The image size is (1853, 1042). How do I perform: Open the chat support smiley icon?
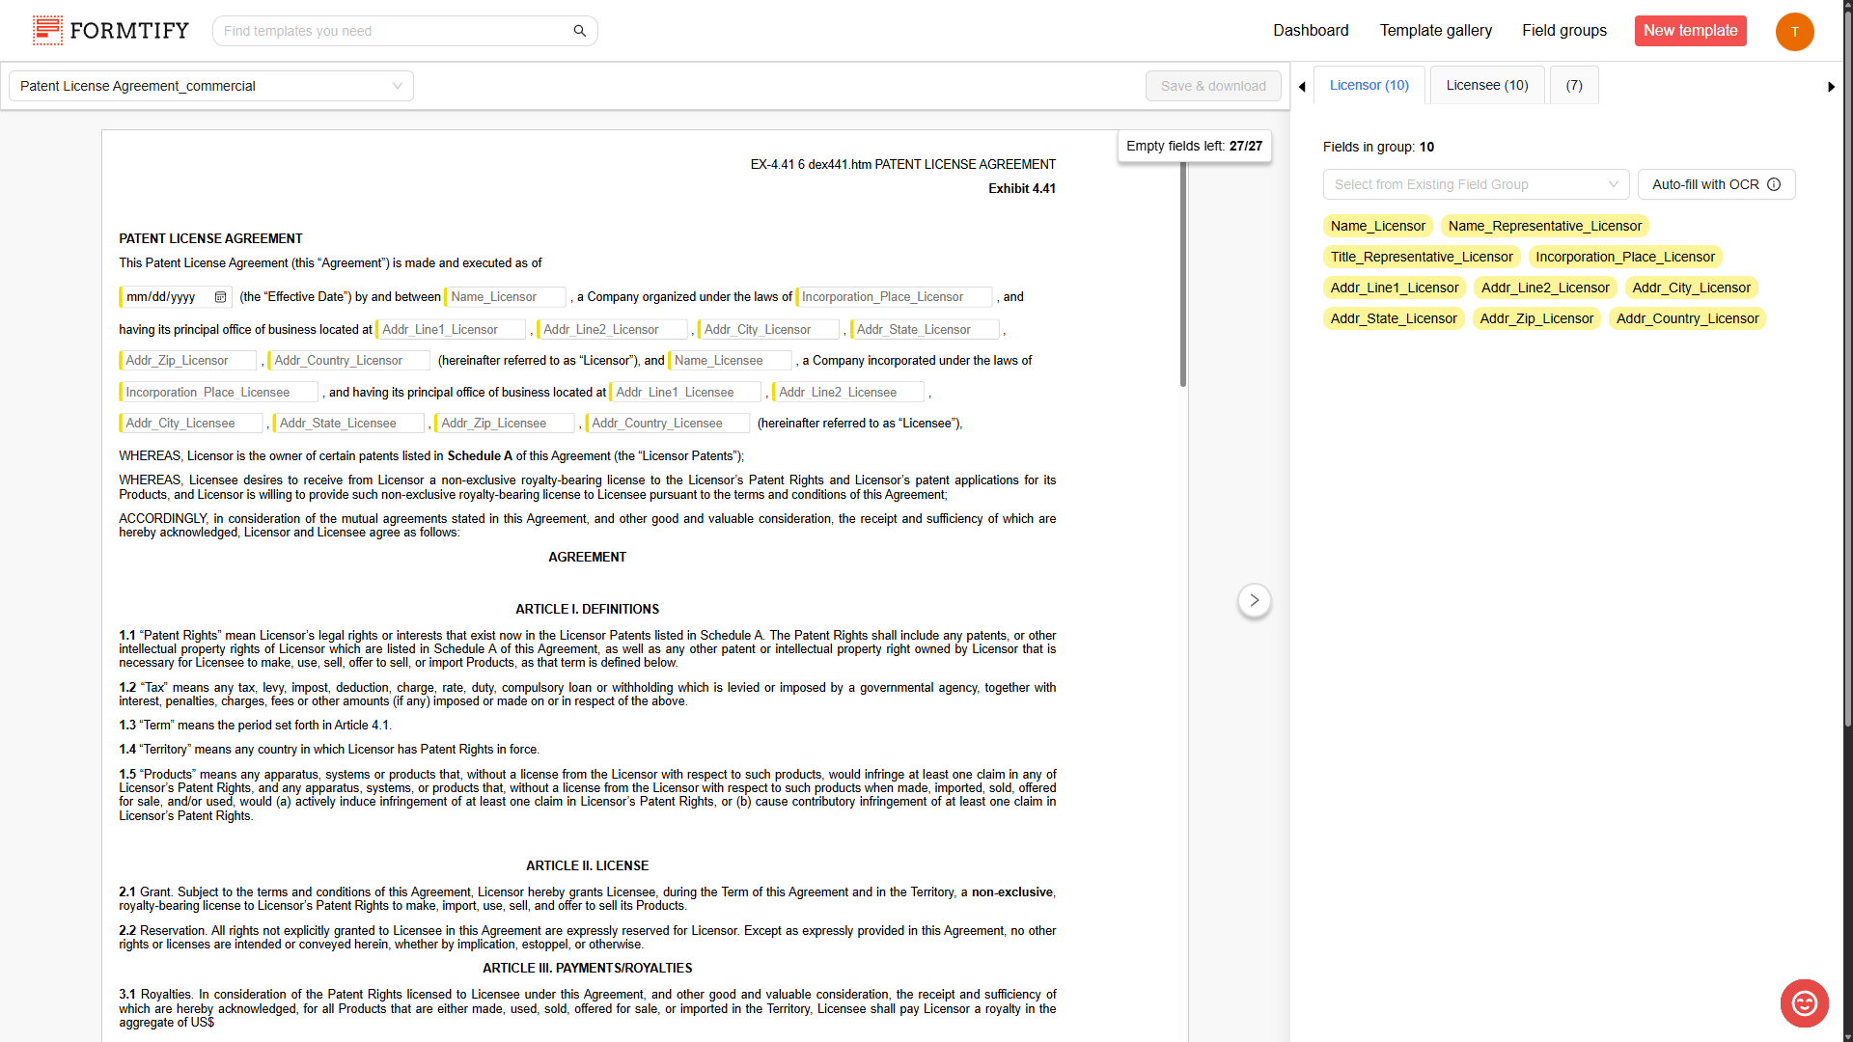(1804, 1003)
